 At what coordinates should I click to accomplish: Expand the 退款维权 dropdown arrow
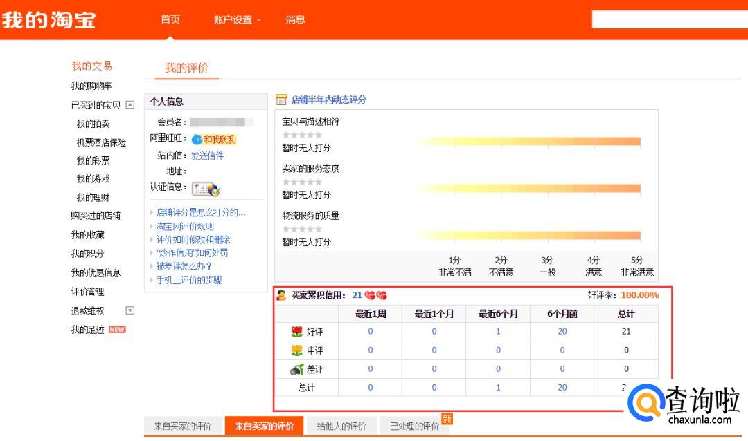130,310
